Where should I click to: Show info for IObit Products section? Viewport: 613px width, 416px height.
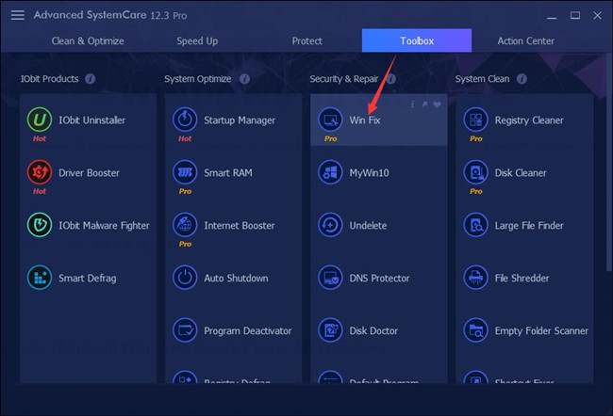click(x=91, y=79)
